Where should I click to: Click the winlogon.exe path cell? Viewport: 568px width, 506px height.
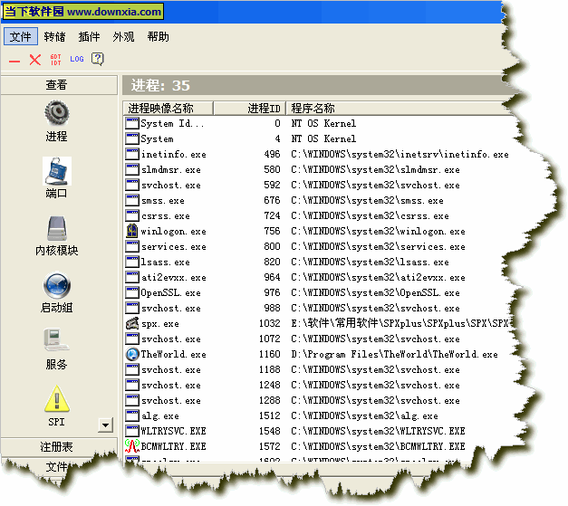click(x=378, y=231)
